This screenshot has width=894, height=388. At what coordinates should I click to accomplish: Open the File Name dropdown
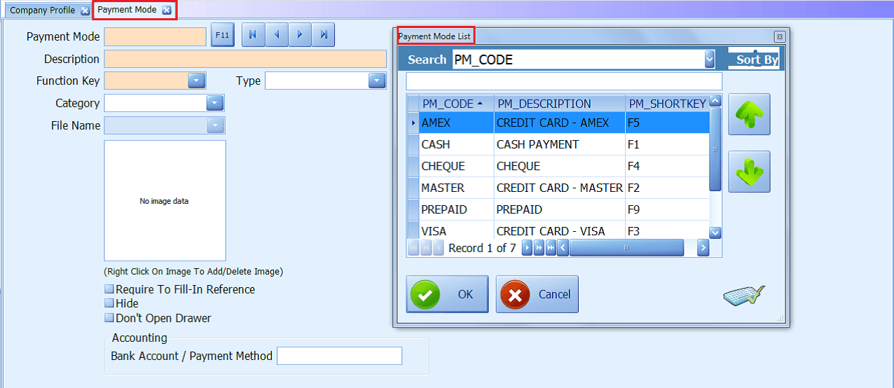216,125
